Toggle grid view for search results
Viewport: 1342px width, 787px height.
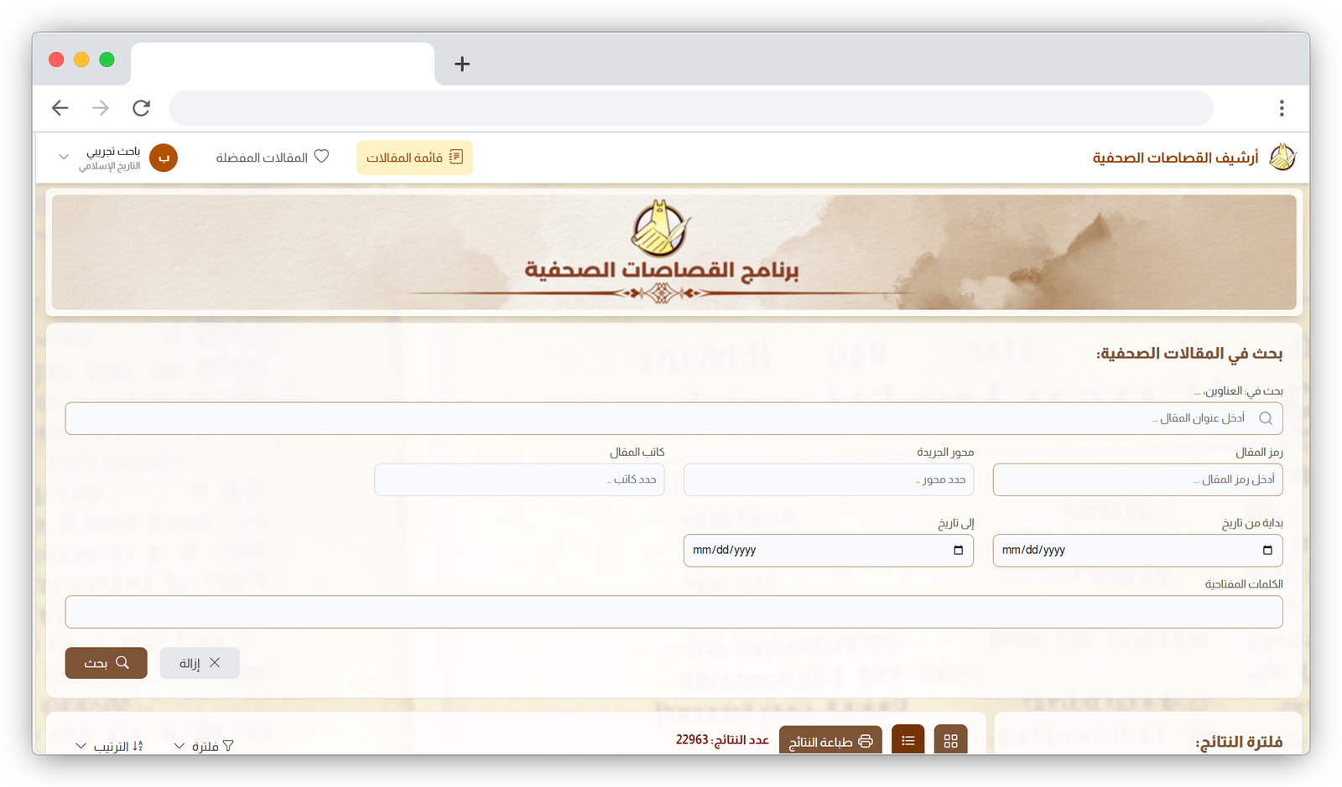pos(950,740)
